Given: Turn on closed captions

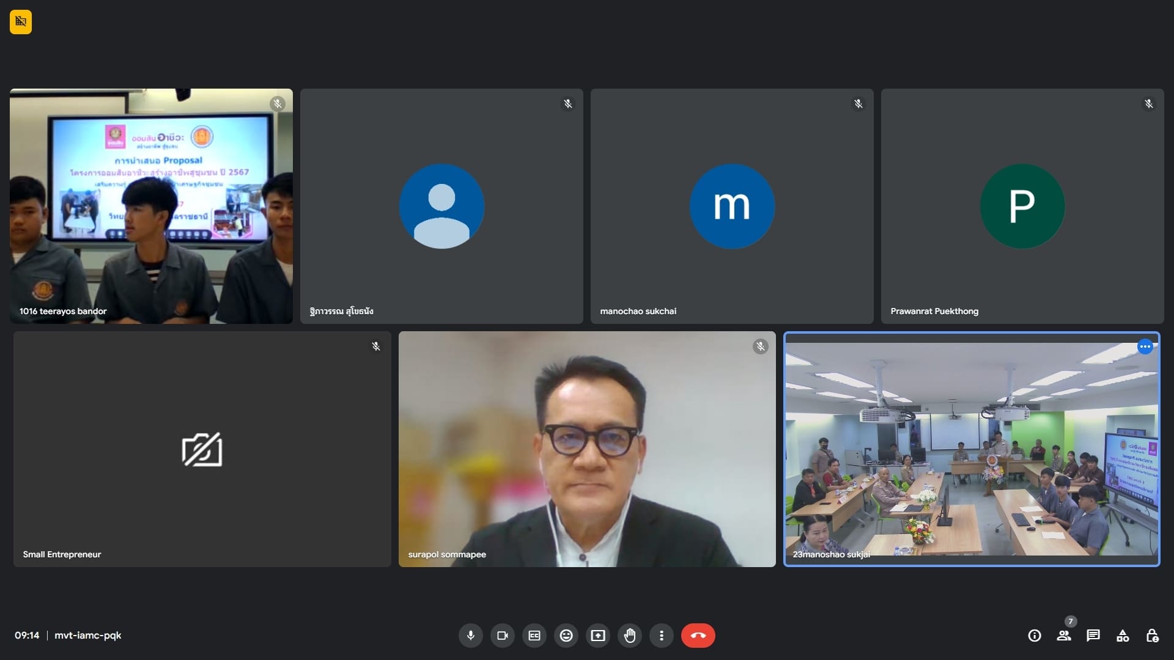Looking at the screenshot, I should click(x=534, y=636).
